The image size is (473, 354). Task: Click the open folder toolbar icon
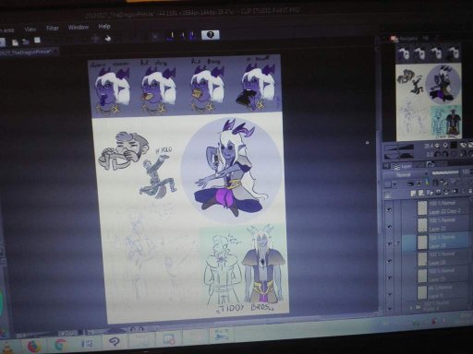[26, 41]
